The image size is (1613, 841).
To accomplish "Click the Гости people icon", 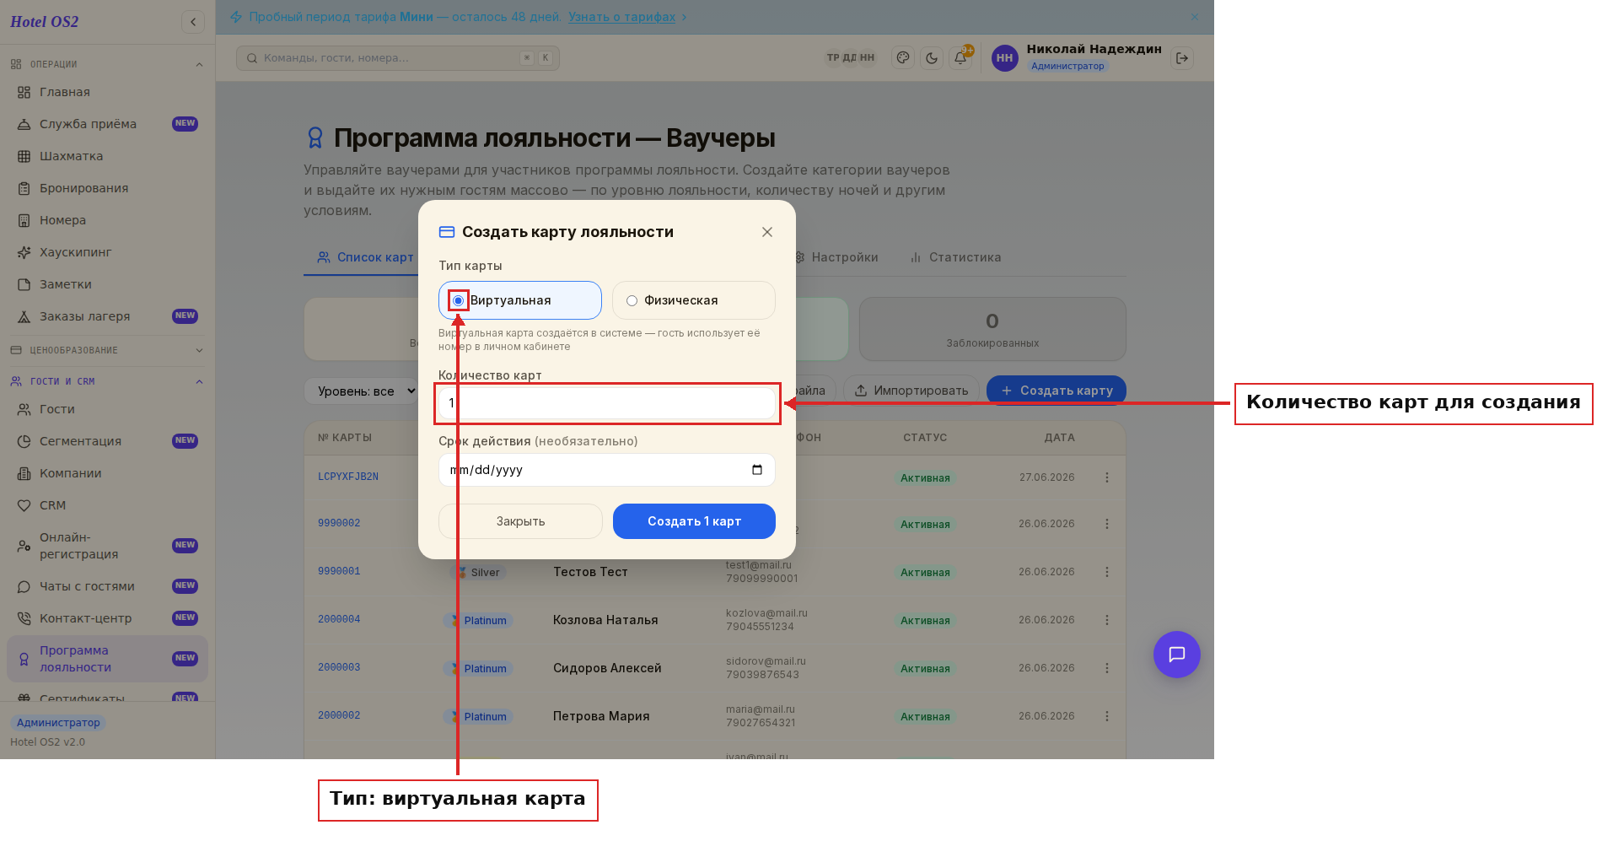I will pos(24,409).
